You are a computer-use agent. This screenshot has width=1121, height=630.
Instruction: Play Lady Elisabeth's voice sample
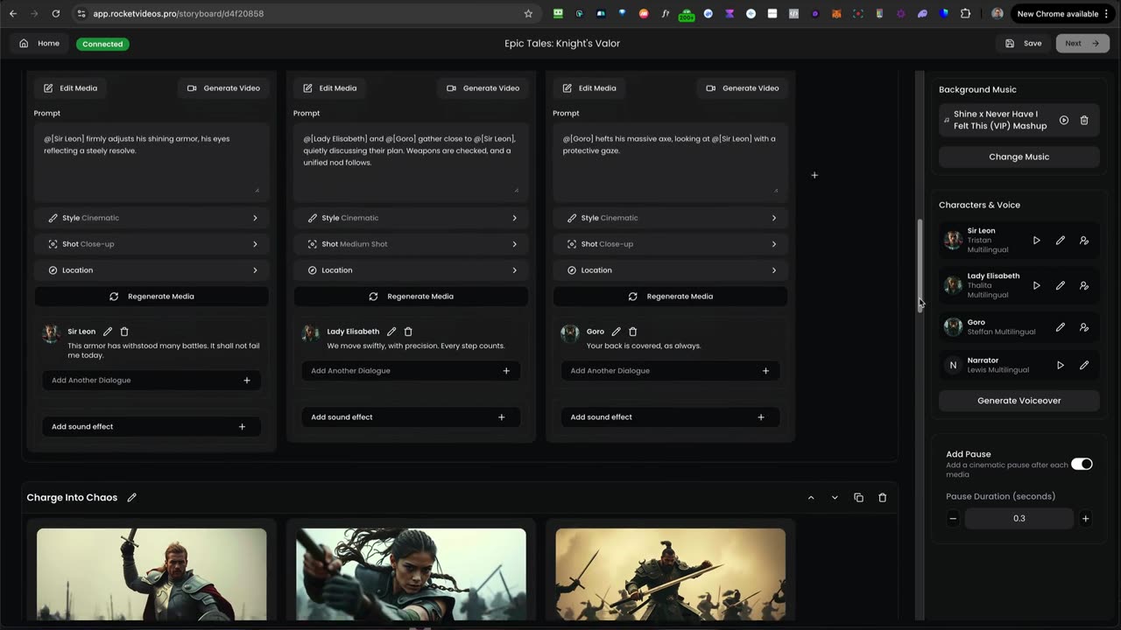(x=1037, y=285)
